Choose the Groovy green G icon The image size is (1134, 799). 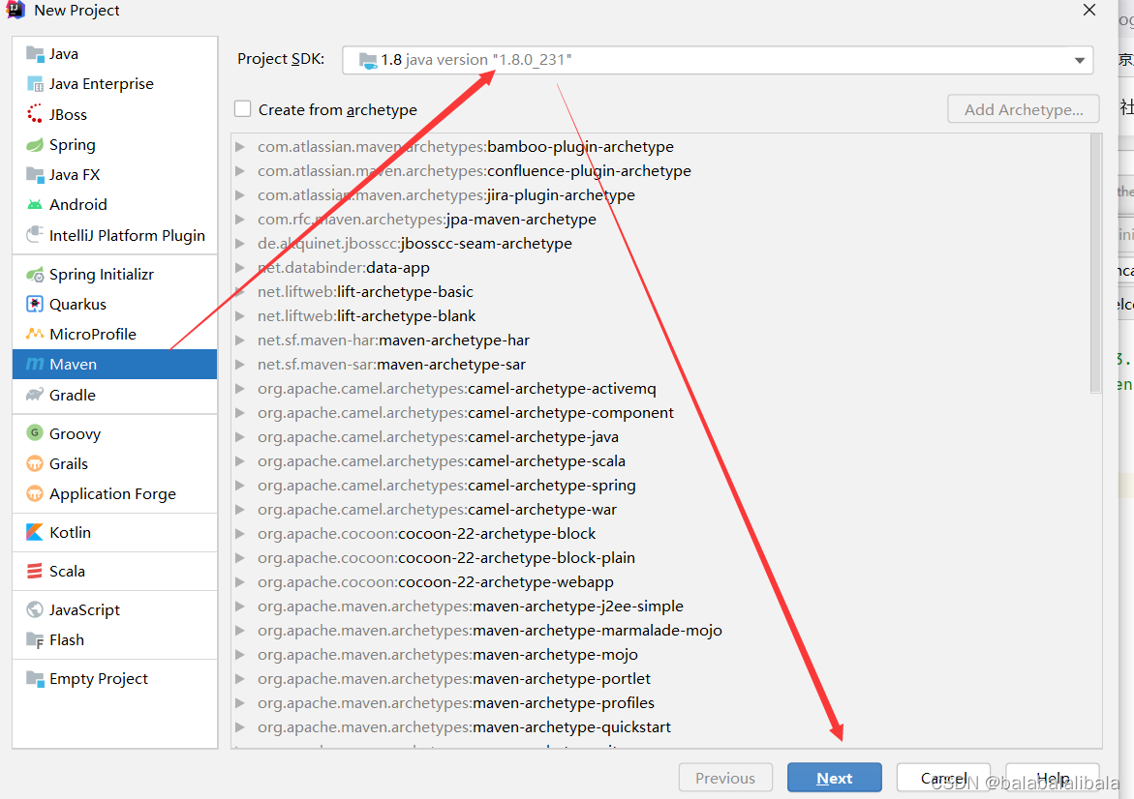coord(35,432)
